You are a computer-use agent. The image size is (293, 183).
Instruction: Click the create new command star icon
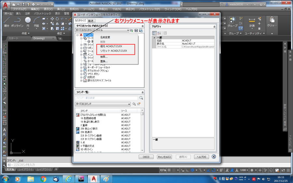tap(139, 104)
